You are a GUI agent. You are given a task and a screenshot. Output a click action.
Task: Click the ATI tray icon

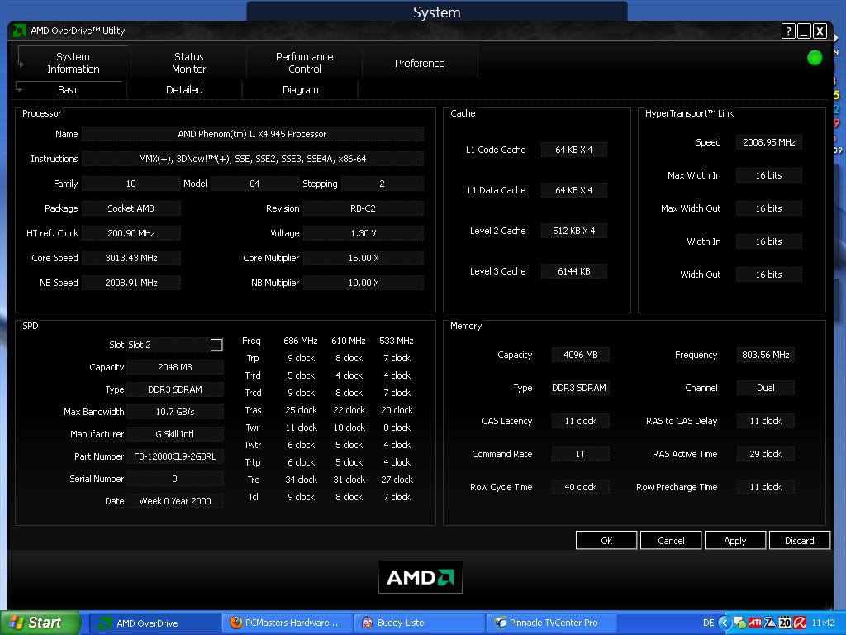coord(754,623)
